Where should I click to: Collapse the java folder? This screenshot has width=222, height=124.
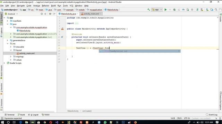(x=8, y=24)
